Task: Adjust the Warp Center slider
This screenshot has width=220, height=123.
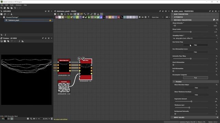Action: pyautogui.click(x=191, y=32)
